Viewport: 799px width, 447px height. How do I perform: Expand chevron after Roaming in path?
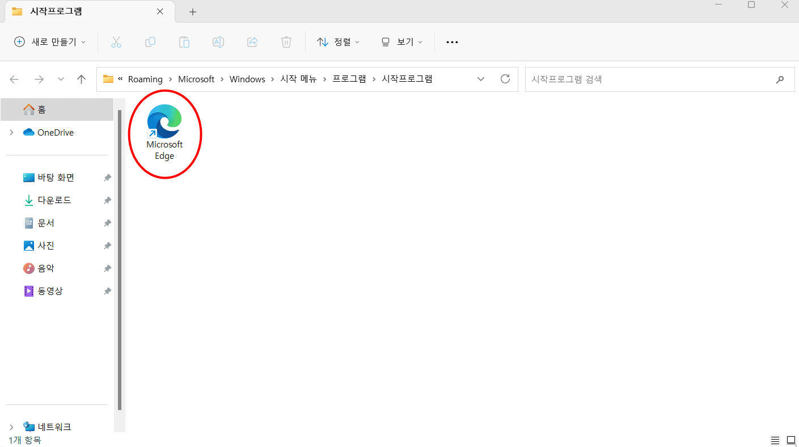coord(170,79)
